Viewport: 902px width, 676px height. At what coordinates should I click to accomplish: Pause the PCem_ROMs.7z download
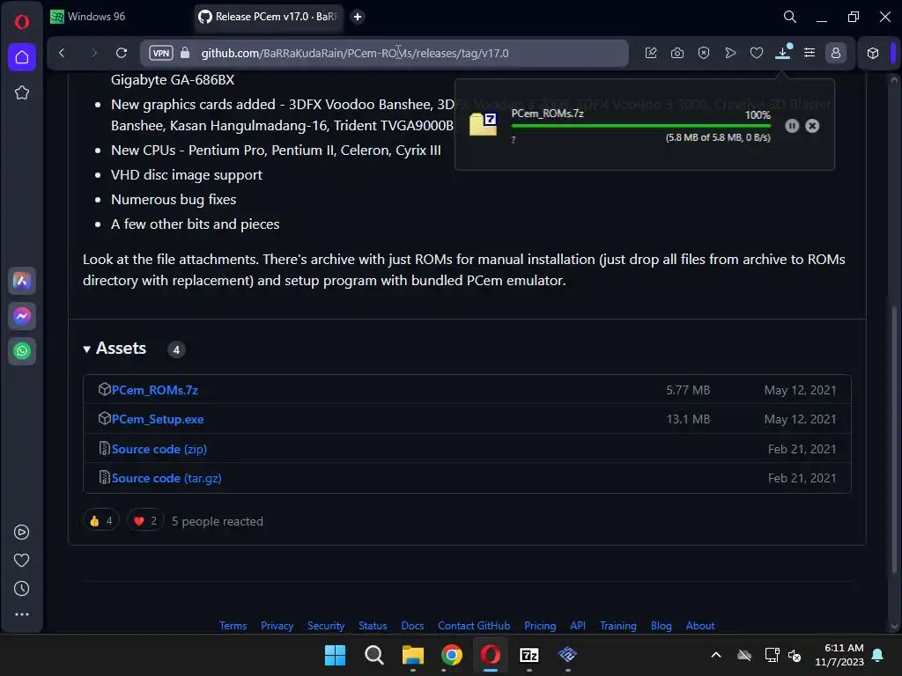(792, 126)
